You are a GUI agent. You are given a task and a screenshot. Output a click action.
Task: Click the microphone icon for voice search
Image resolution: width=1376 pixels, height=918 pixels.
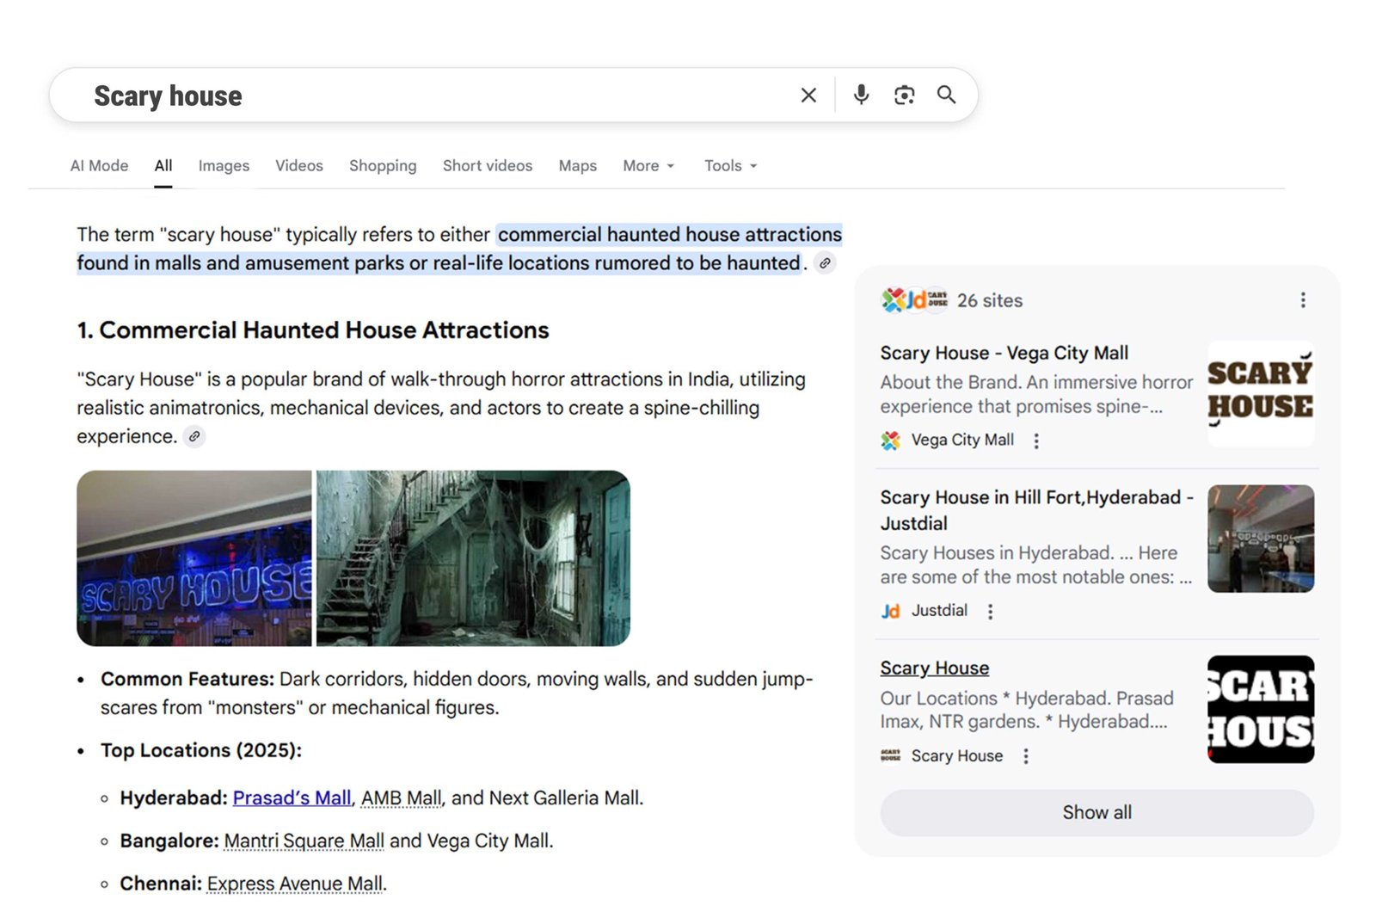tap(861, 95)
